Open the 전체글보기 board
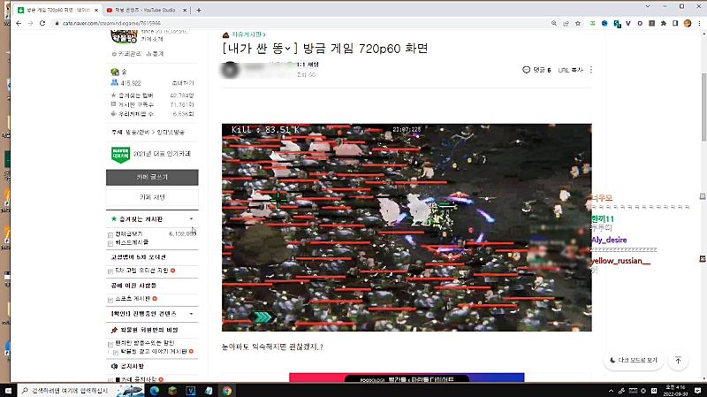Image resolution: width=707 pixels, height=397 pixels. click(x=129, y=233)
